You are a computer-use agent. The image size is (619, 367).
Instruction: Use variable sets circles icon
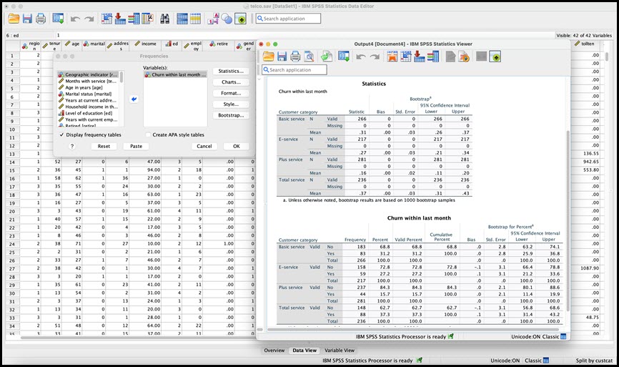pyautogui.click(x=227, y=19)
